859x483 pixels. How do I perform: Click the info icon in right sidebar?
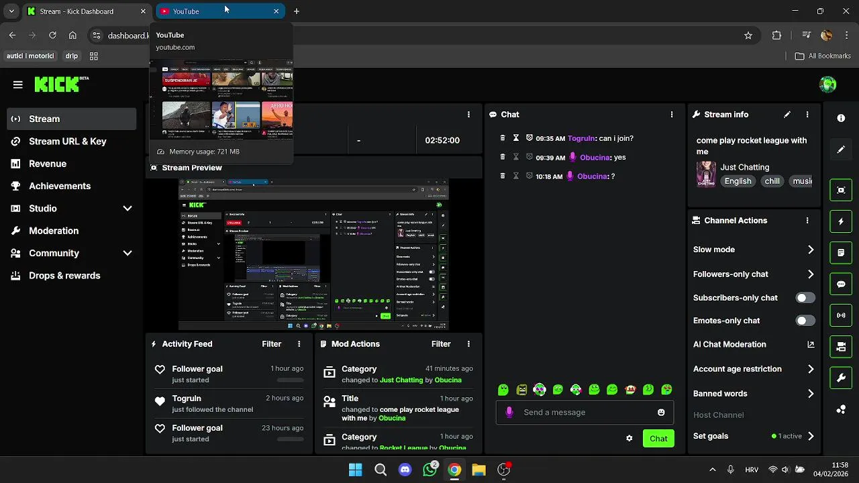pyautogui.click(x=841, y=118)
